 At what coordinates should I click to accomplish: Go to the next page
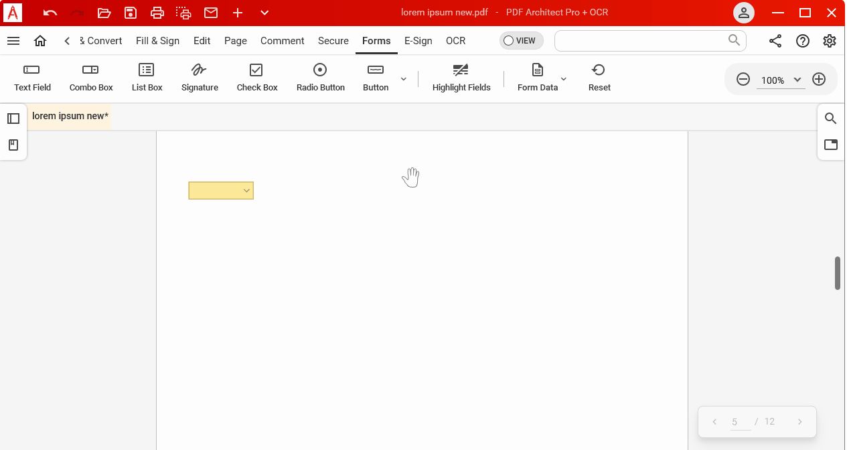[x=799, y=421]
